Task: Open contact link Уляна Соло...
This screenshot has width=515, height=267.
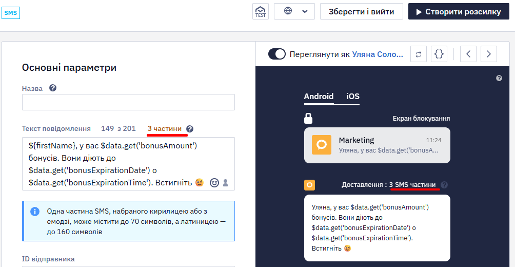Action: pyautogui.click(x=378, y=54)
